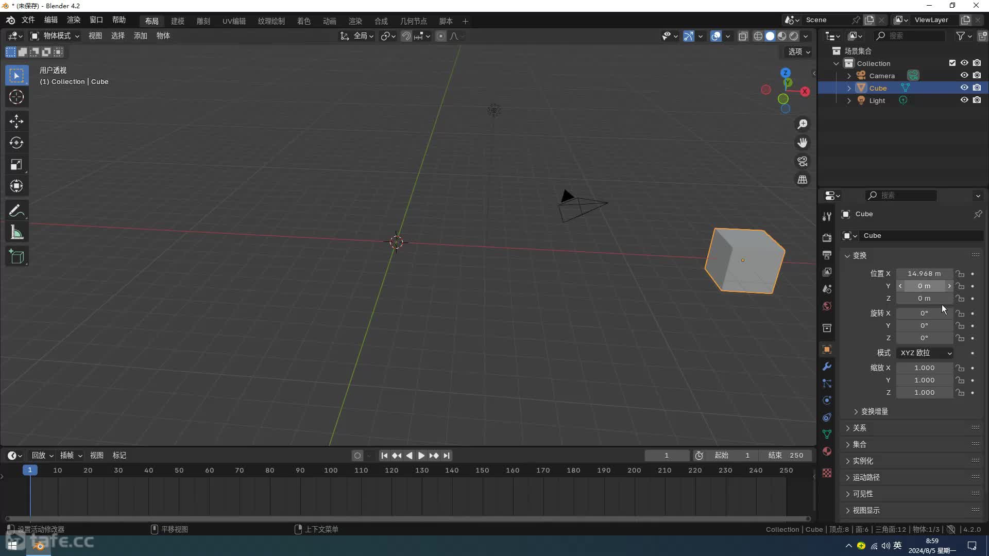Switch to the 几何节点 workspace tab
Viewport: 989px width, 556px height.
click(413, 21)
